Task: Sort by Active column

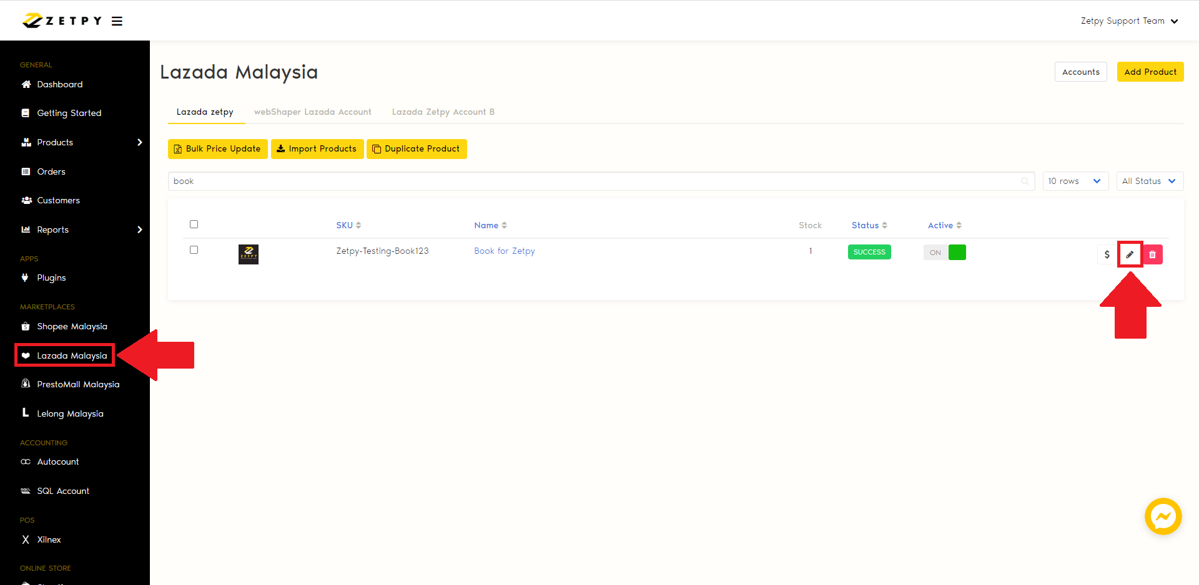Action: [944, 225]
